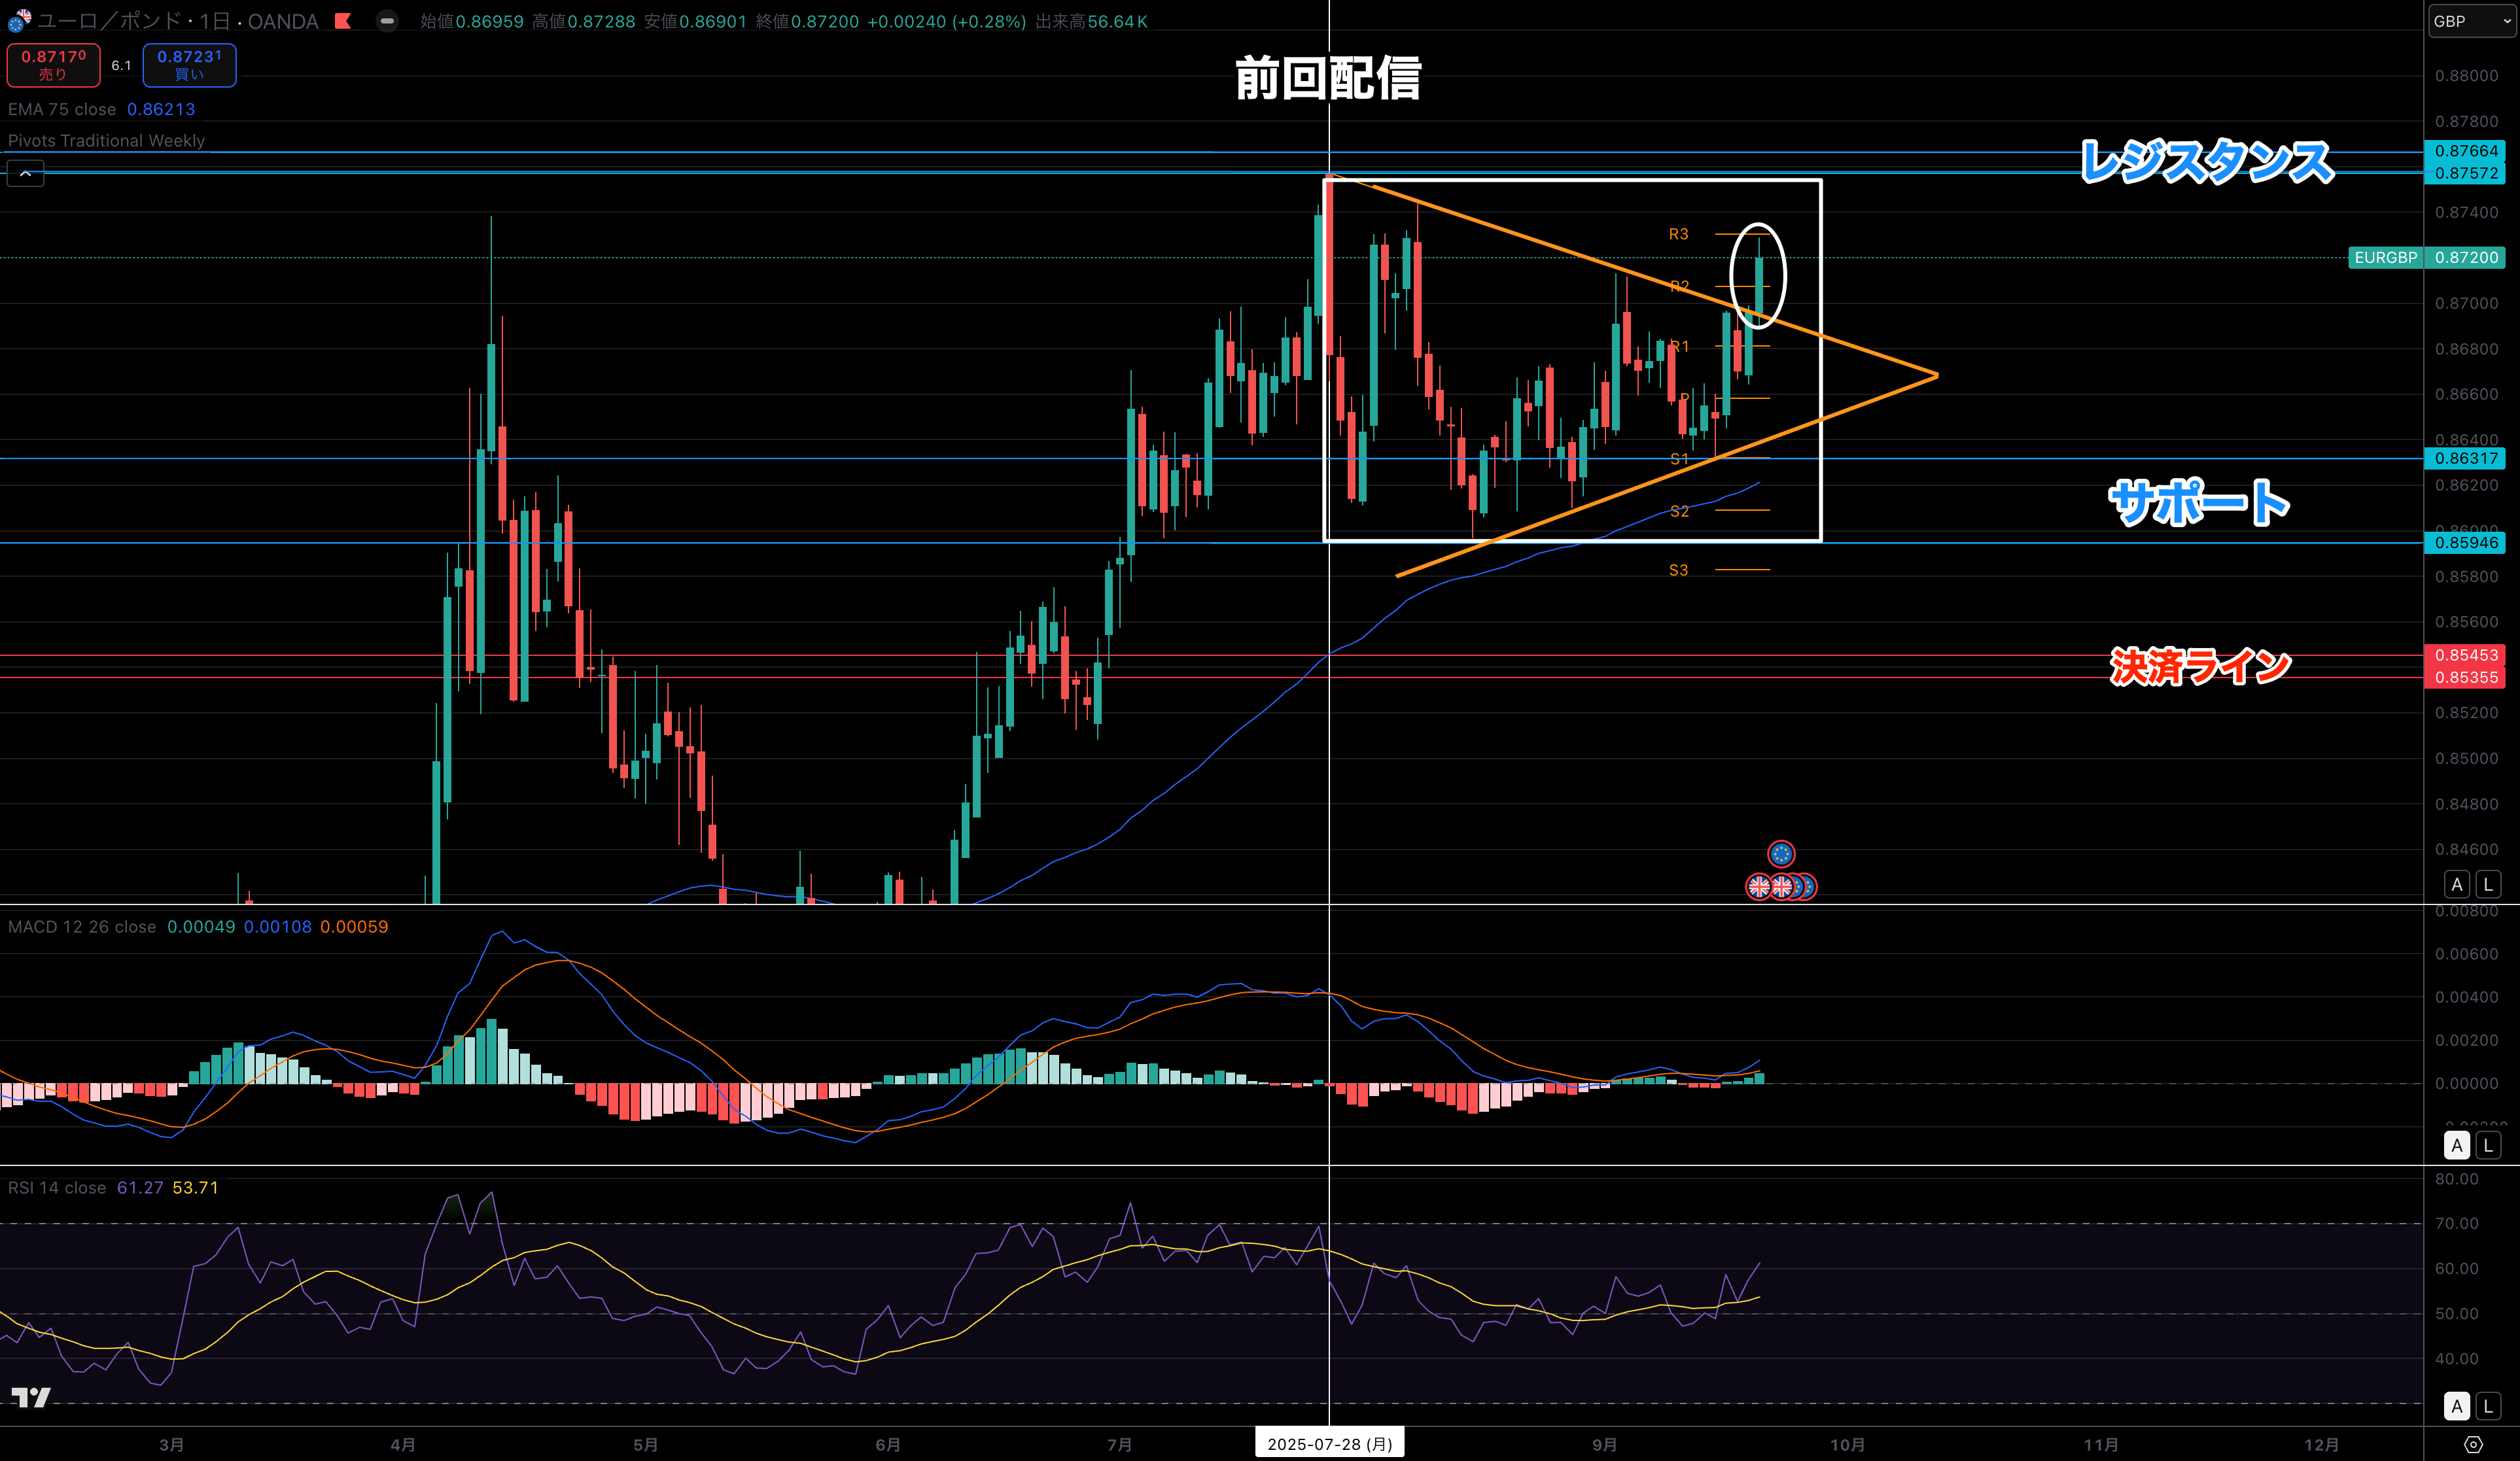
Task: Collapse the indicator legend with chevron arrow
Action: (26, 174)
